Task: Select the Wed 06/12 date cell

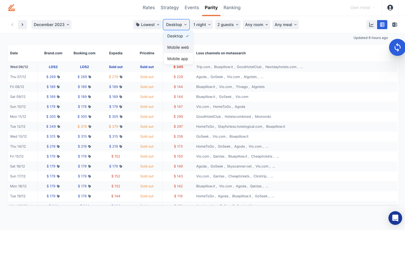Action: click(19, 67)
